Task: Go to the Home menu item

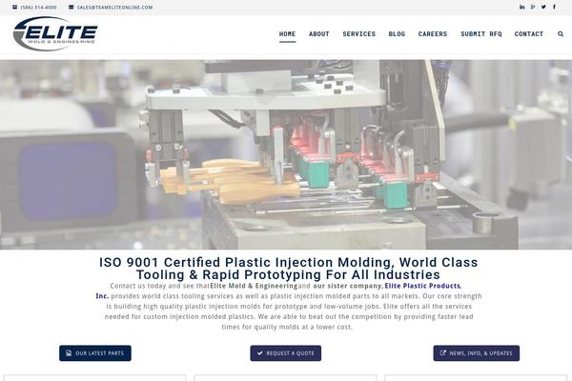Action: pyautogui.click(x=288, y=34)
